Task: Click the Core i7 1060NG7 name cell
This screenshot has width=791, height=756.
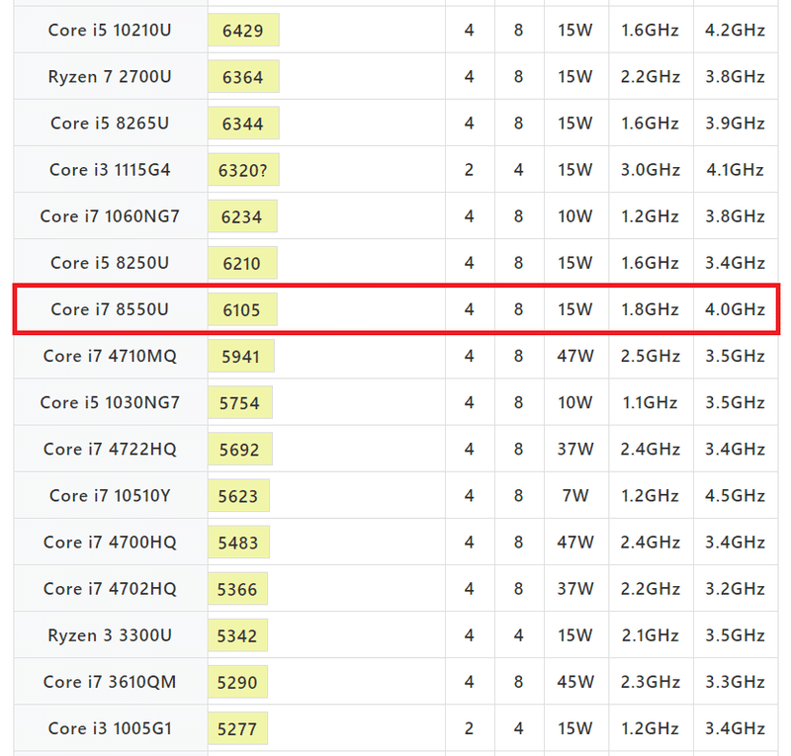Action: [x=110, y=216]
